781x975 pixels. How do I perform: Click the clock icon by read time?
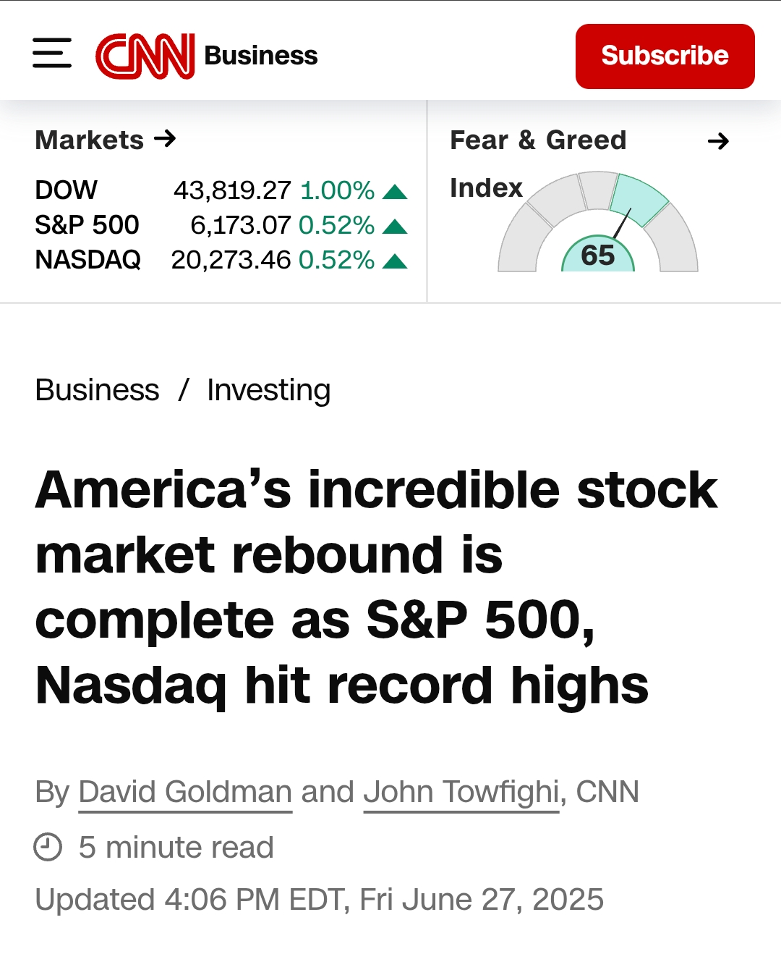click(48, 847)
